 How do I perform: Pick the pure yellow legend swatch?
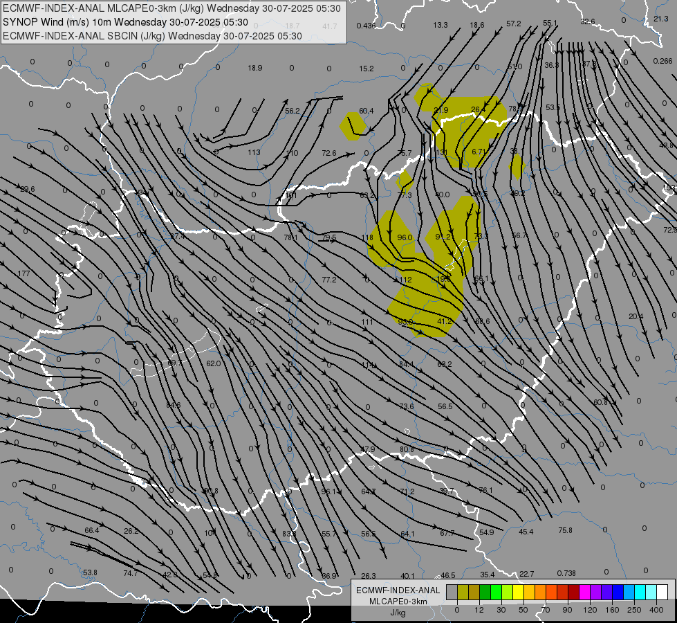pos(518,593)
